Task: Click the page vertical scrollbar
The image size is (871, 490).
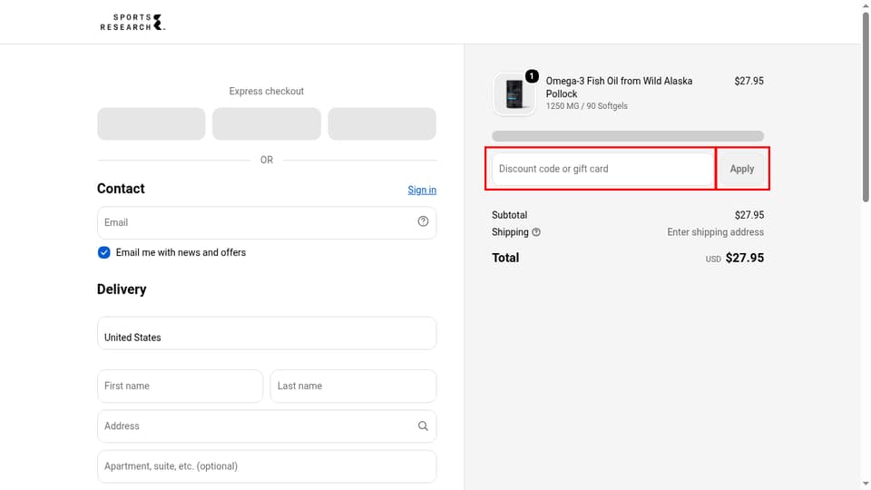Action: coord(866,105)
